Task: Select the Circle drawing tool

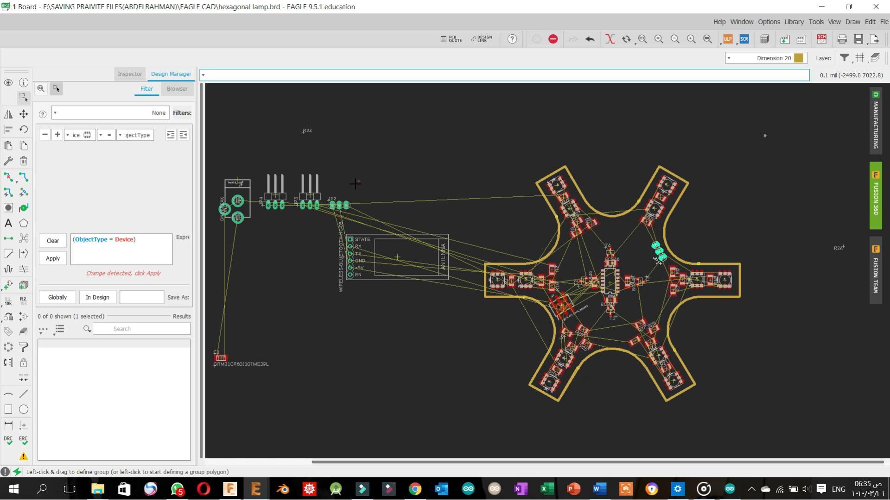Action: point(24,409)
